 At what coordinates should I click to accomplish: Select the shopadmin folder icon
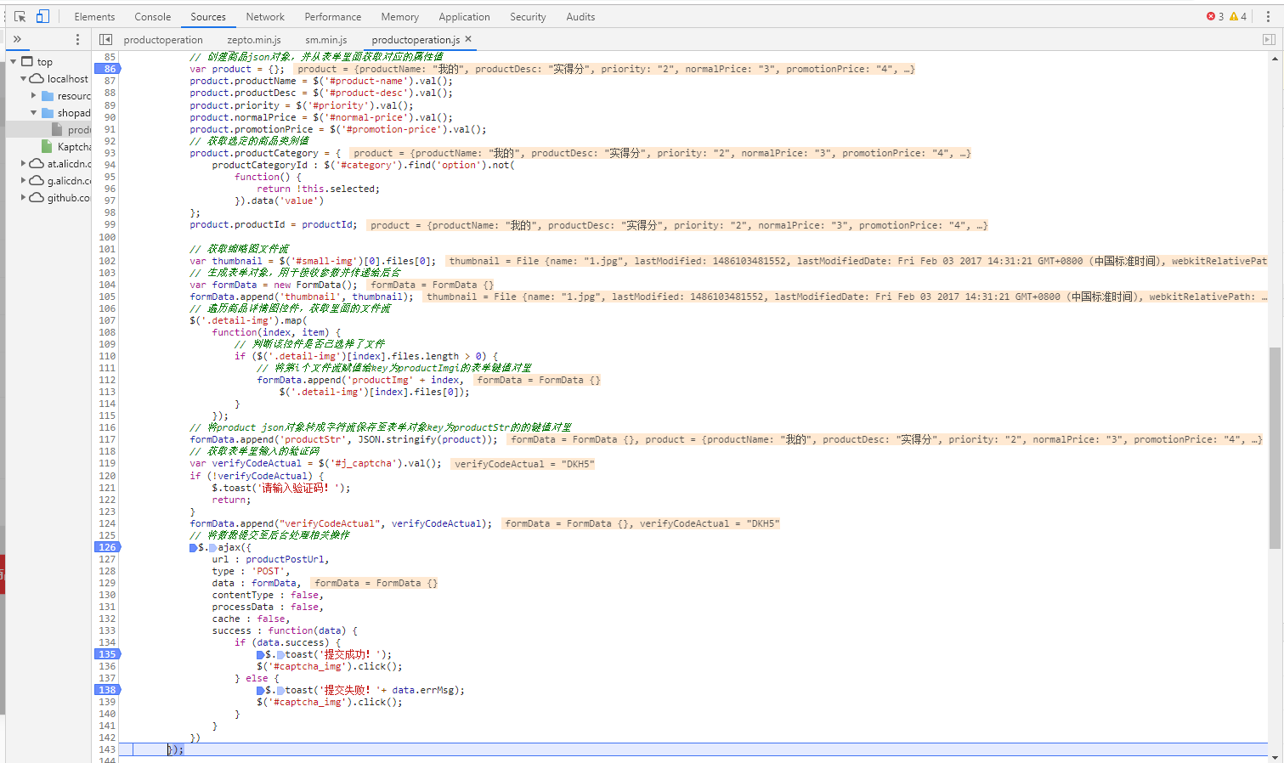click(48, 112)
